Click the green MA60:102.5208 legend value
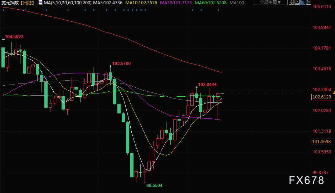This screenshot has width=335, height=193. pos(211,3)
